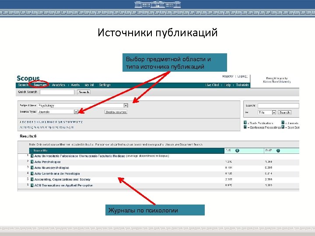Open the SJR column info icon
Image resolution: width=315 pixels, height=236 pixels.
click(237, 150)
